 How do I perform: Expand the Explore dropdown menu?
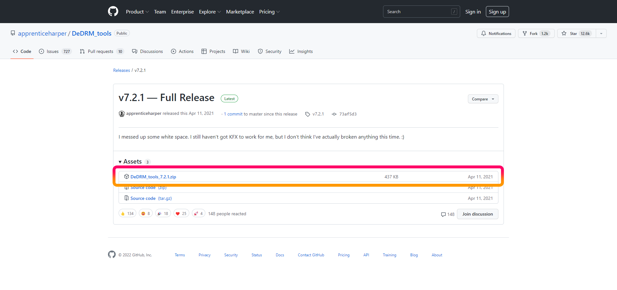pos(210,12)
